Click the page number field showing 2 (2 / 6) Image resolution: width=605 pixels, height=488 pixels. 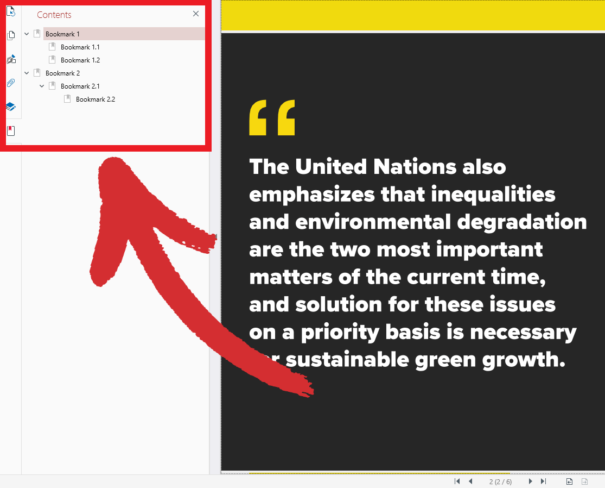(x=500, y=481)
